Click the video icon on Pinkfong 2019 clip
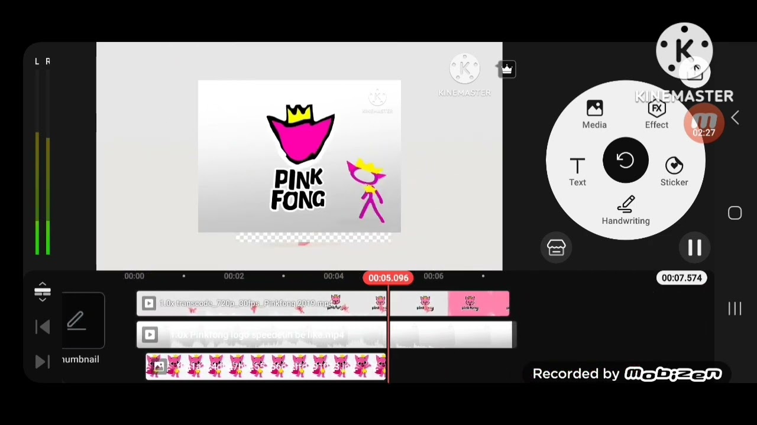Viewport: 757px width, 425px height. [149, 303]
